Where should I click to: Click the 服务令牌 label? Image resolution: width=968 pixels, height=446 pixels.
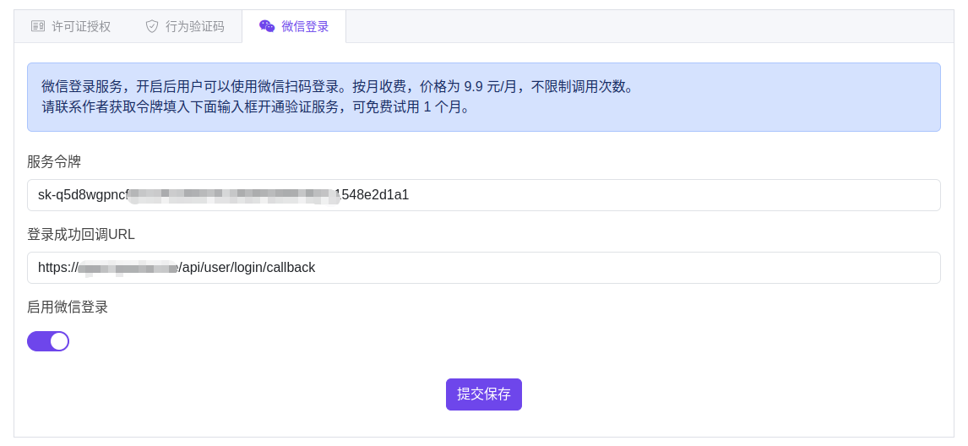pyautogui.click(x=54, y=162)
